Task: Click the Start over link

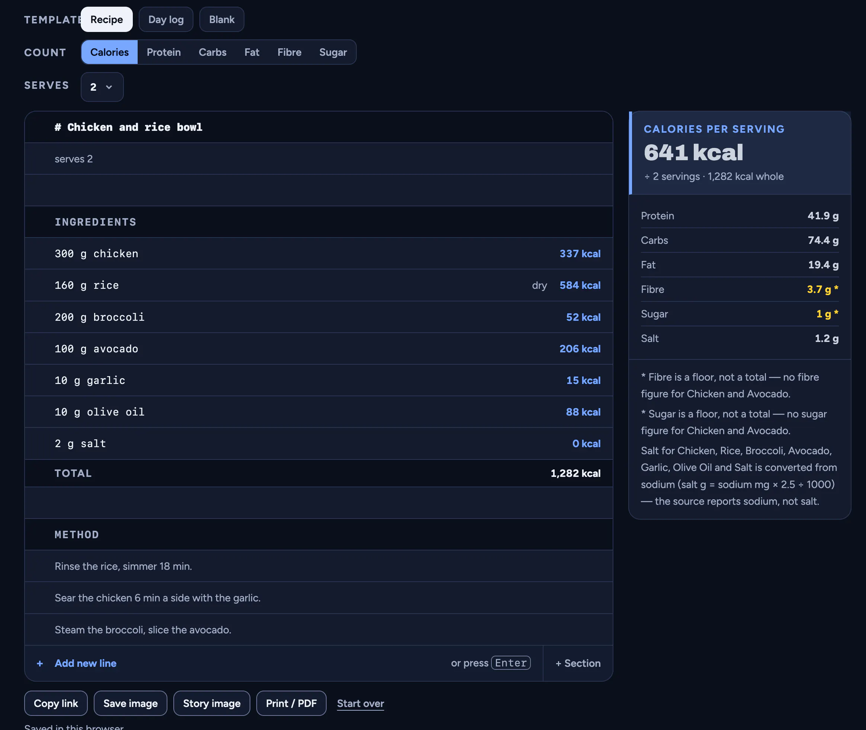Action: (x=360, y=704)
